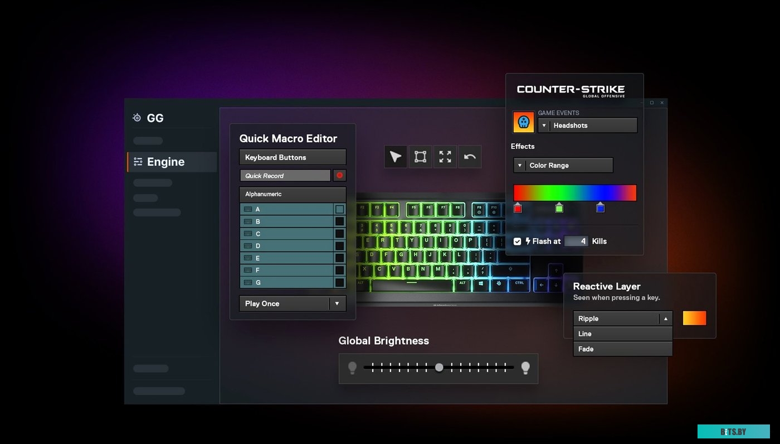Open the Headshots game events dropdown
The height and width of the screenshot is (444, 780).
[x=587, y=126]
